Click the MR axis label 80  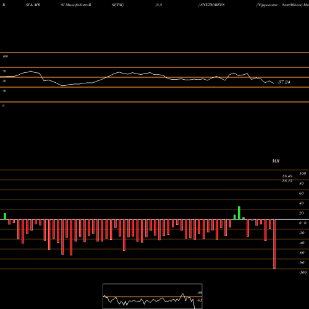coord(302,184)
